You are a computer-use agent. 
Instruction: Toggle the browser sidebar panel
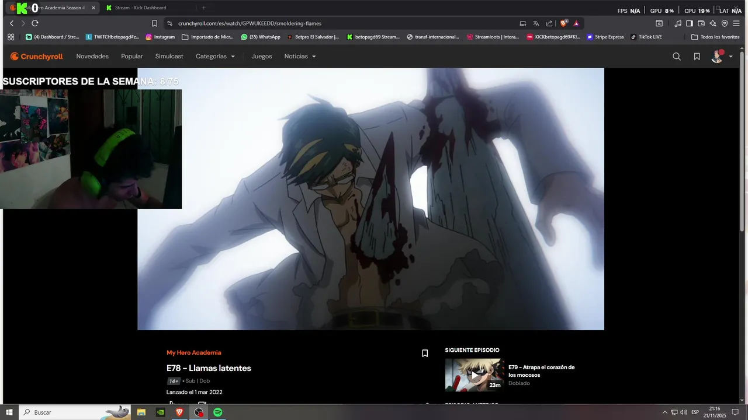coord(690,23)
